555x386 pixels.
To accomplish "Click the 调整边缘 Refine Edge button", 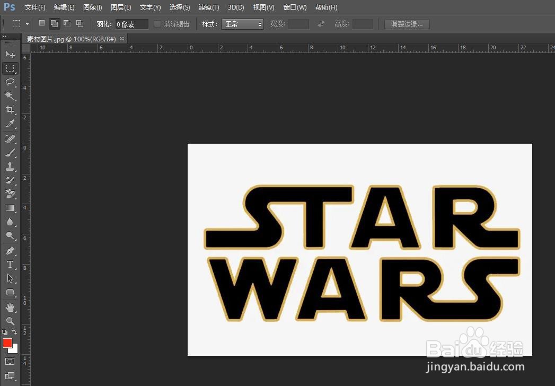I will point(407,24).
